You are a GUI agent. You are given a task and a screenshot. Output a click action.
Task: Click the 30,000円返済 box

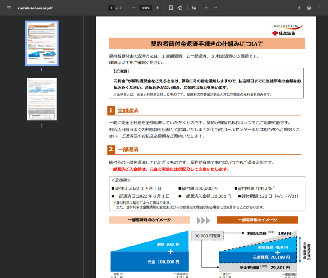[208, 236]
